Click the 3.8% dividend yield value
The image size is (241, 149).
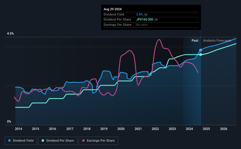click(139, 14)
